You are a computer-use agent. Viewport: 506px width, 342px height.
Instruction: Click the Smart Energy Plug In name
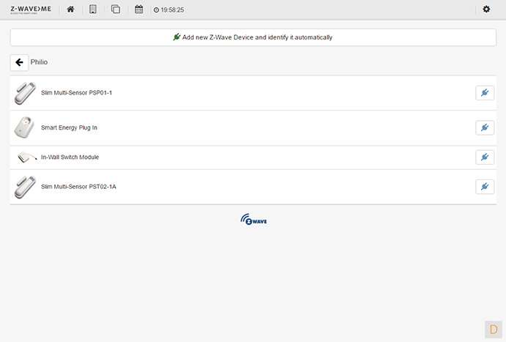(69, 127)
